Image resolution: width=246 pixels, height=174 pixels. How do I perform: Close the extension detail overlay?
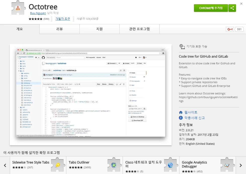coord(241,4)
